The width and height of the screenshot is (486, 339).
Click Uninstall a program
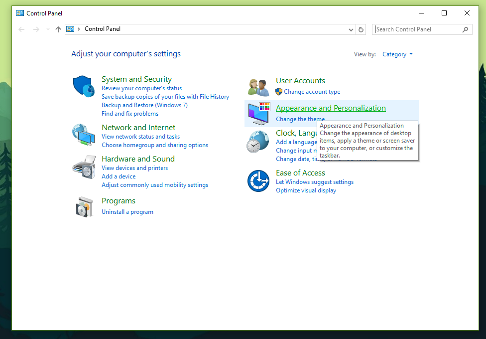pos(127,212)
